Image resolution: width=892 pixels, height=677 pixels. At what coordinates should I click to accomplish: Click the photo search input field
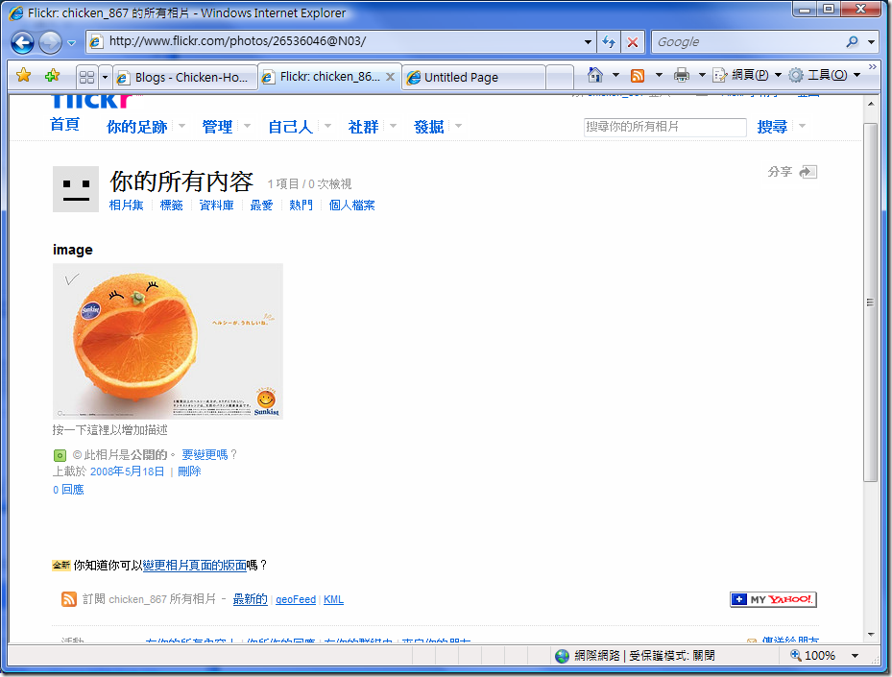(x=664, y=126)
